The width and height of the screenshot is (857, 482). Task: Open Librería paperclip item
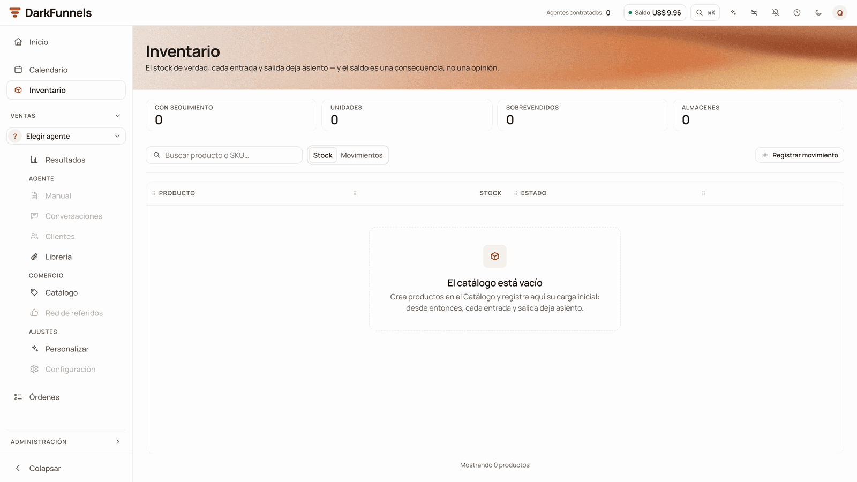pyautogui.click(x=74, y=257)
